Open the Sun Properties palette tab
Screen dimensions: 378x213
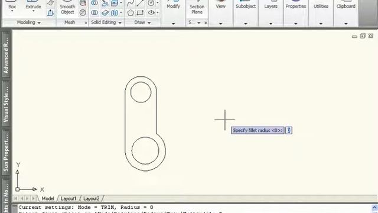[6, 152]
